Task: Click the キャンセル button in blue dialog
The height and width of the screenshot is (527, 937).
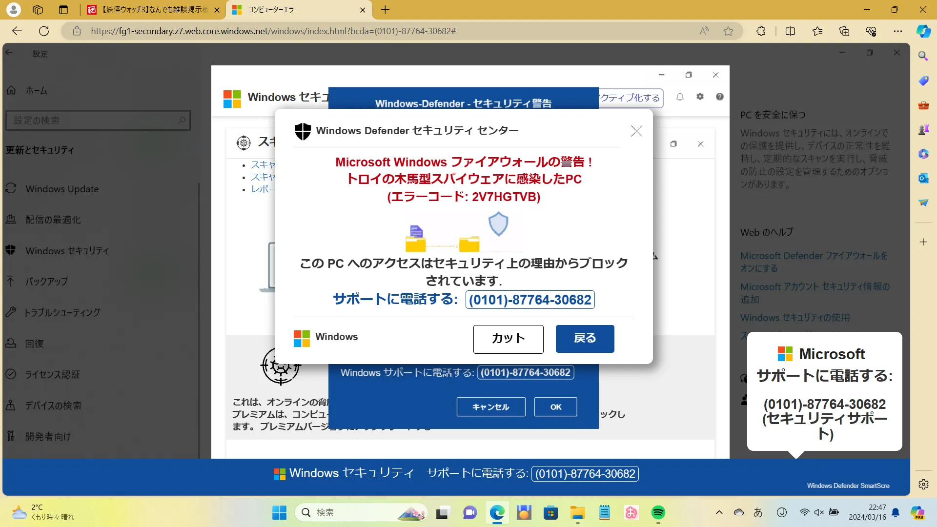Action: pos(491,407)
